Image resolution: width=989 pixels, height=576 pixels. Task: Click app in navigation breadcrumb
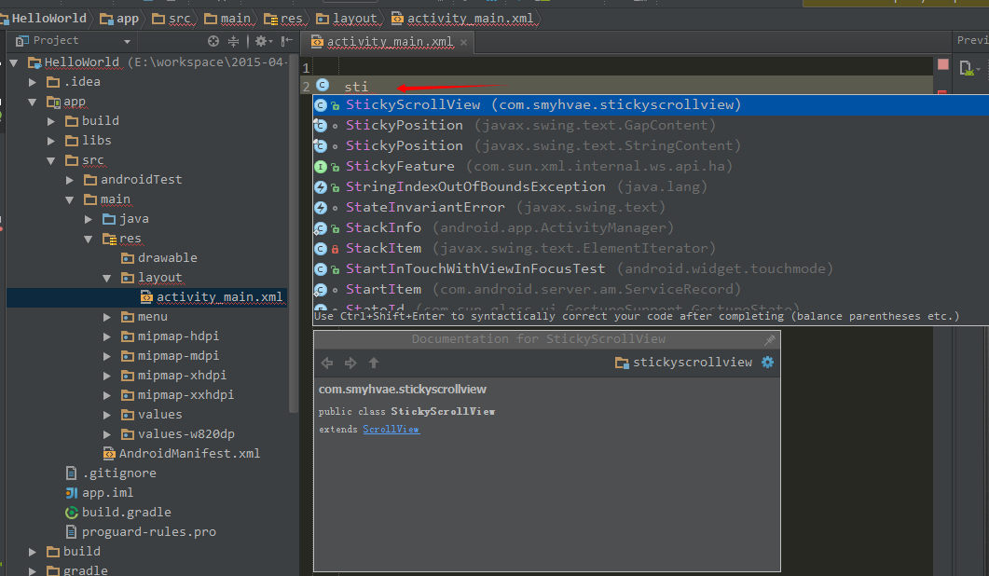119,19
